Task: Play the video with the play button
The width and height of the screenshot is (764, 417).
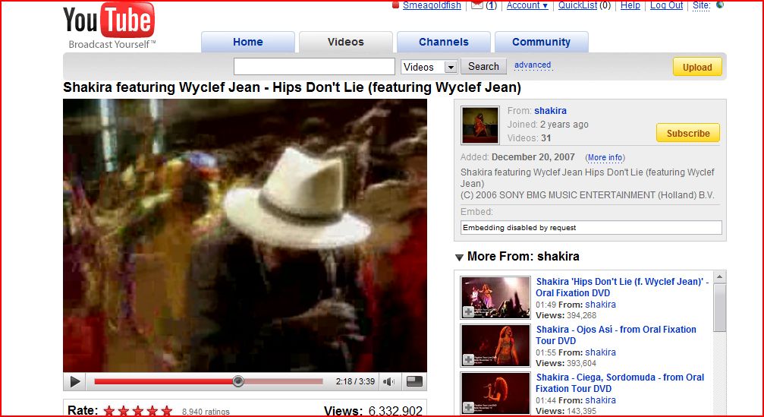Action: [74, 381]
